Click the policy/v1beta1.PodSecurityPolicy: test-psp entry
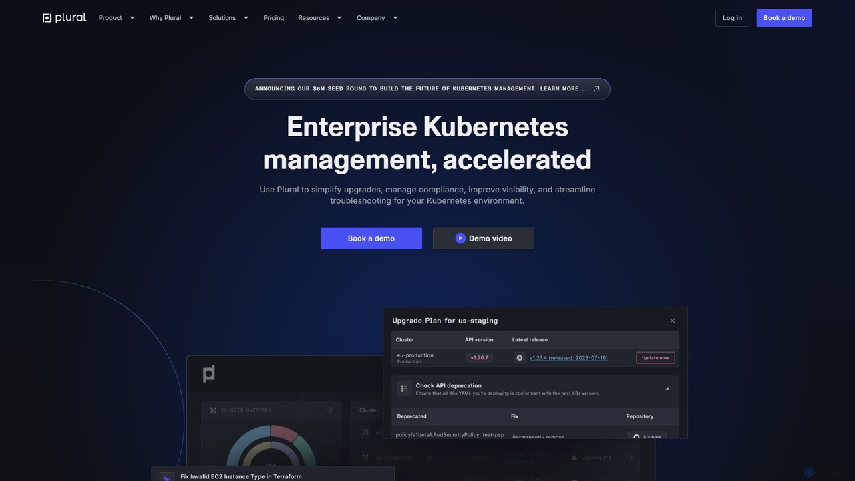The image size is (855, 481). coord(450,435)
